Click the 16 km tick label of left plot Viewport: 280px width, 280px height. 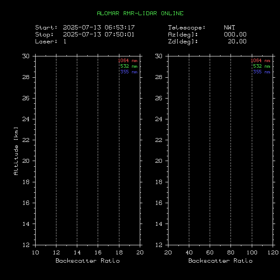pyautogui.click(x=26, y=203)
